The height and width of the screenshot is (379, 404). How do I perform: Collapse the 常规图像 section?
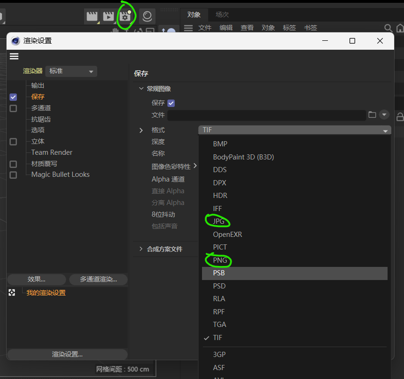(x=141, y=89)
